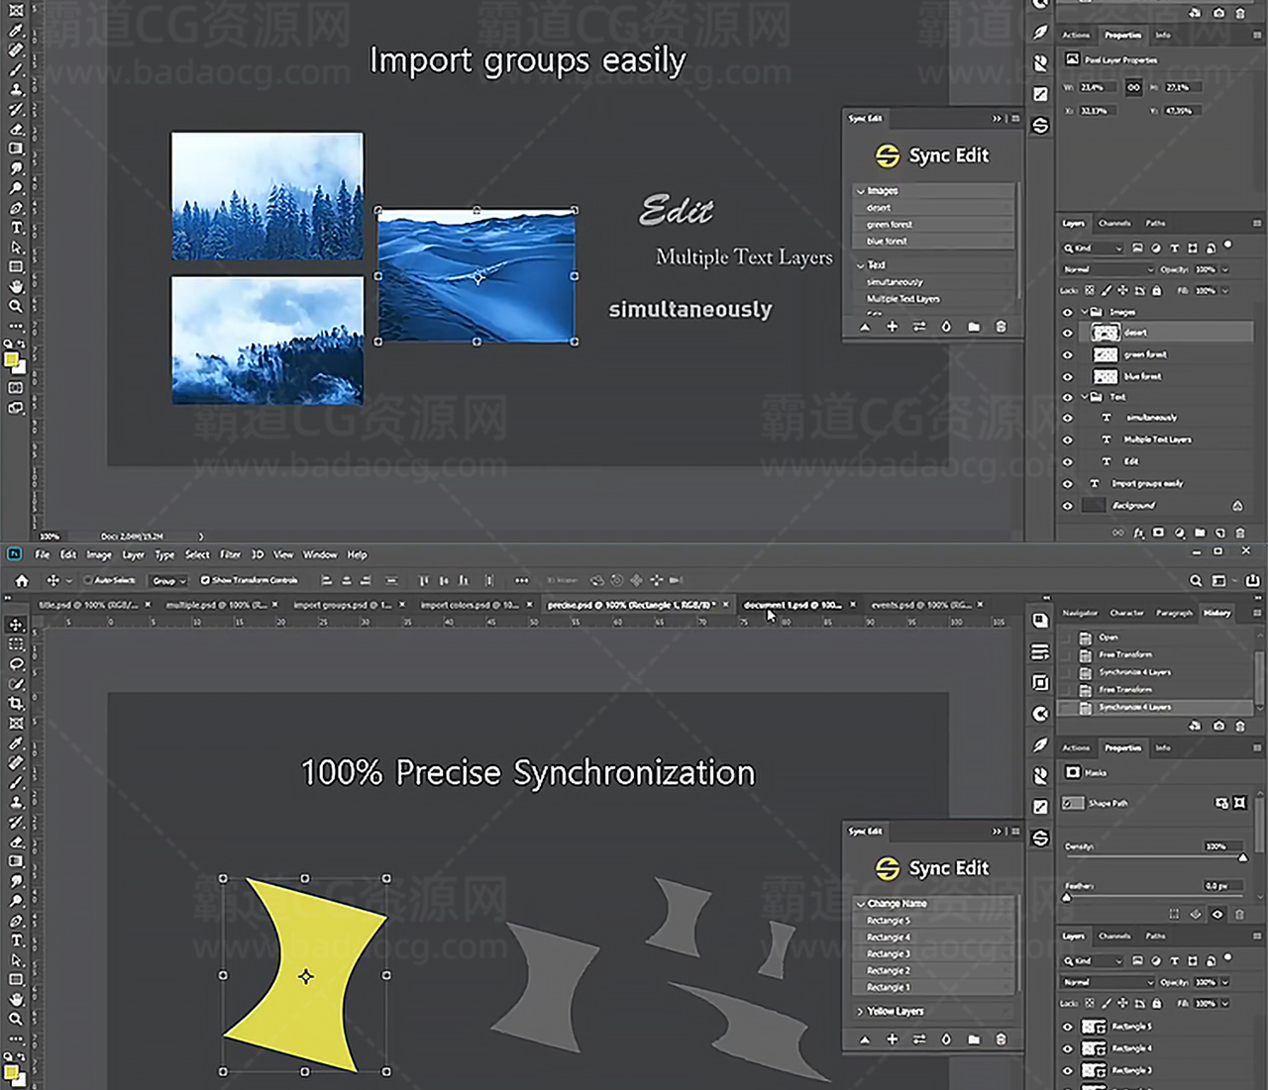The height and width of the screenshot is (1090, 1268).
Task: Select the Crop tool in lower toolbar
Action: pyautogui.click(x=16, y=704)
